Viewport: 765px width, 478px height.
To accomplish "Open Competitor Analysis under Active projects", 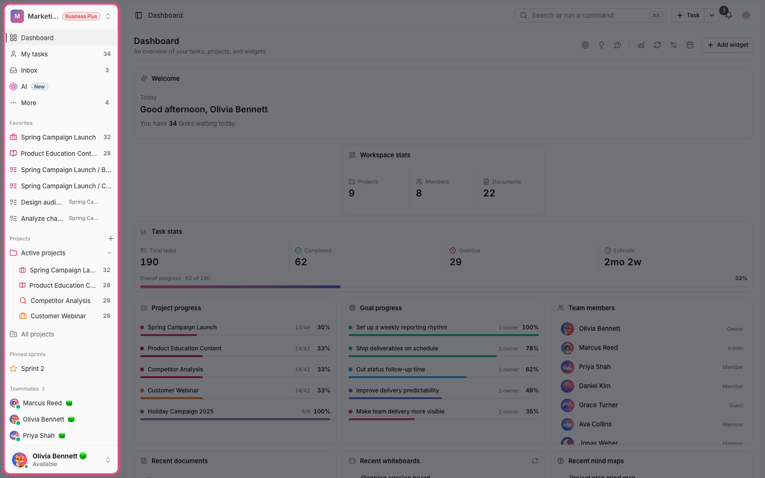I will (x=65, y=301).
